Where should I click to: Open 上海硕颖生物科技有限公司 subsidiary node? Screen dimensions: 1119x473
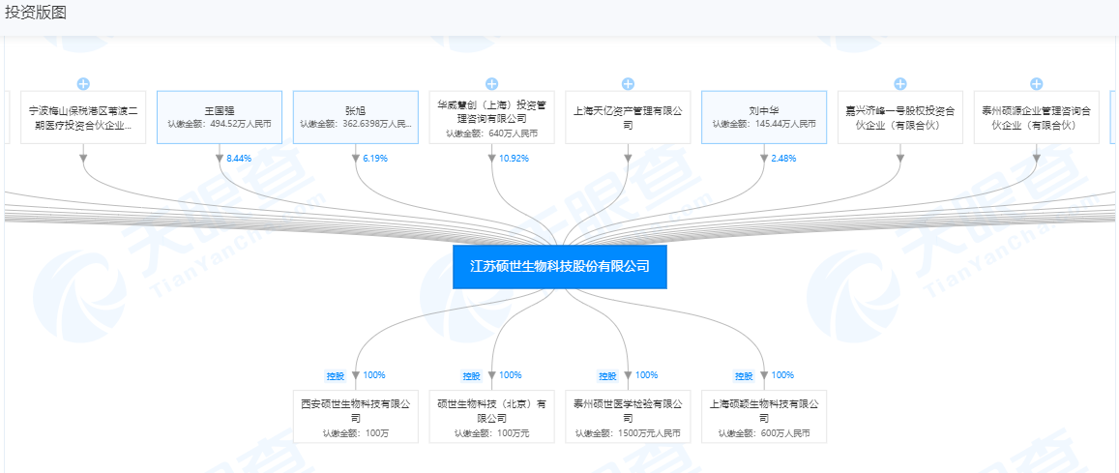click(764, 416)
